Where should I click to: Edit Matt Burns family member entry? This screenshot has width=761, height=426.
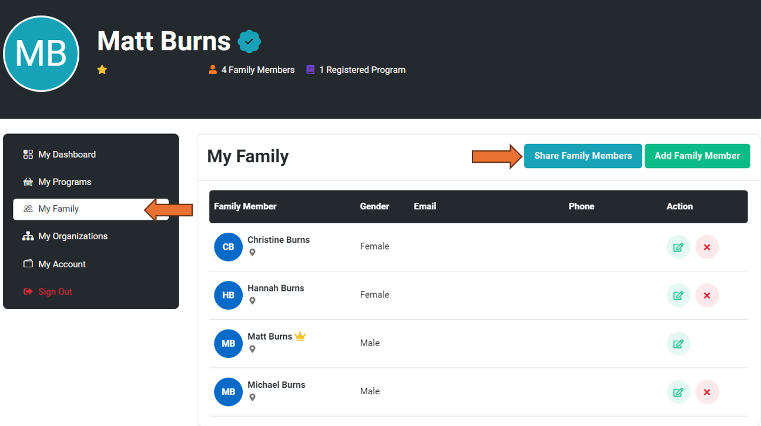point(678,344)
